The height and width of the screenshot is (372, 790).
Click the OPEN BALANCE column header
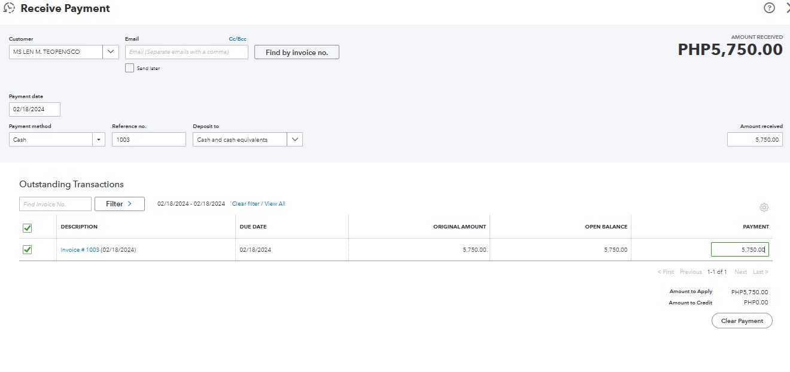(606, 227)
